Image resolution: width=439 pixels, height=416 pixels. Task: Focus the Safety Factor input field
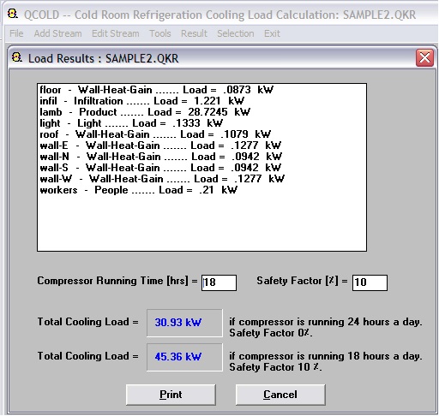click(x=370, y=282)
